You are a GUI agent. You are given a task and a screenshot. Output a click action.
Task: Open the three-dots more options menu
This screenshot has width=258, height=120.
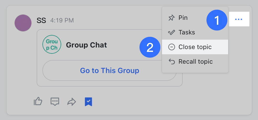click(239, 19)
